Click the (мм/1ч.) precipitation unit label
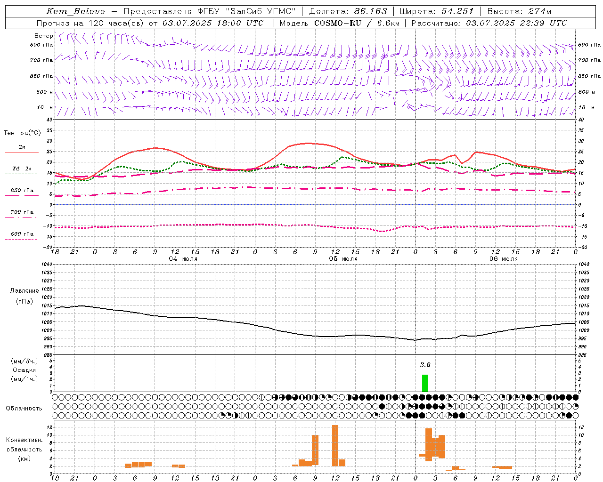Image resolution: width=603 pixels, height=482 pixels. [24, 379]
